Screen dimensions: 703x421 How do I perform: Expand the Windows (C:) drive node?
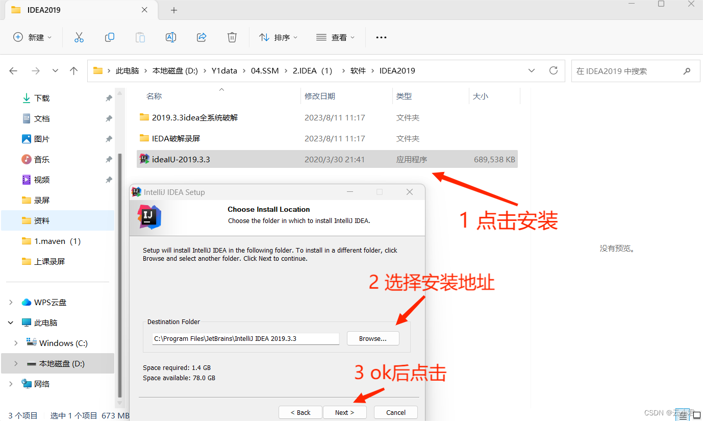16,343
